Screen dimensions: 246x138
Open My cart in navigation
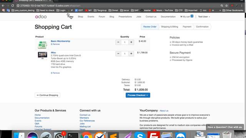tap(186, 16)
